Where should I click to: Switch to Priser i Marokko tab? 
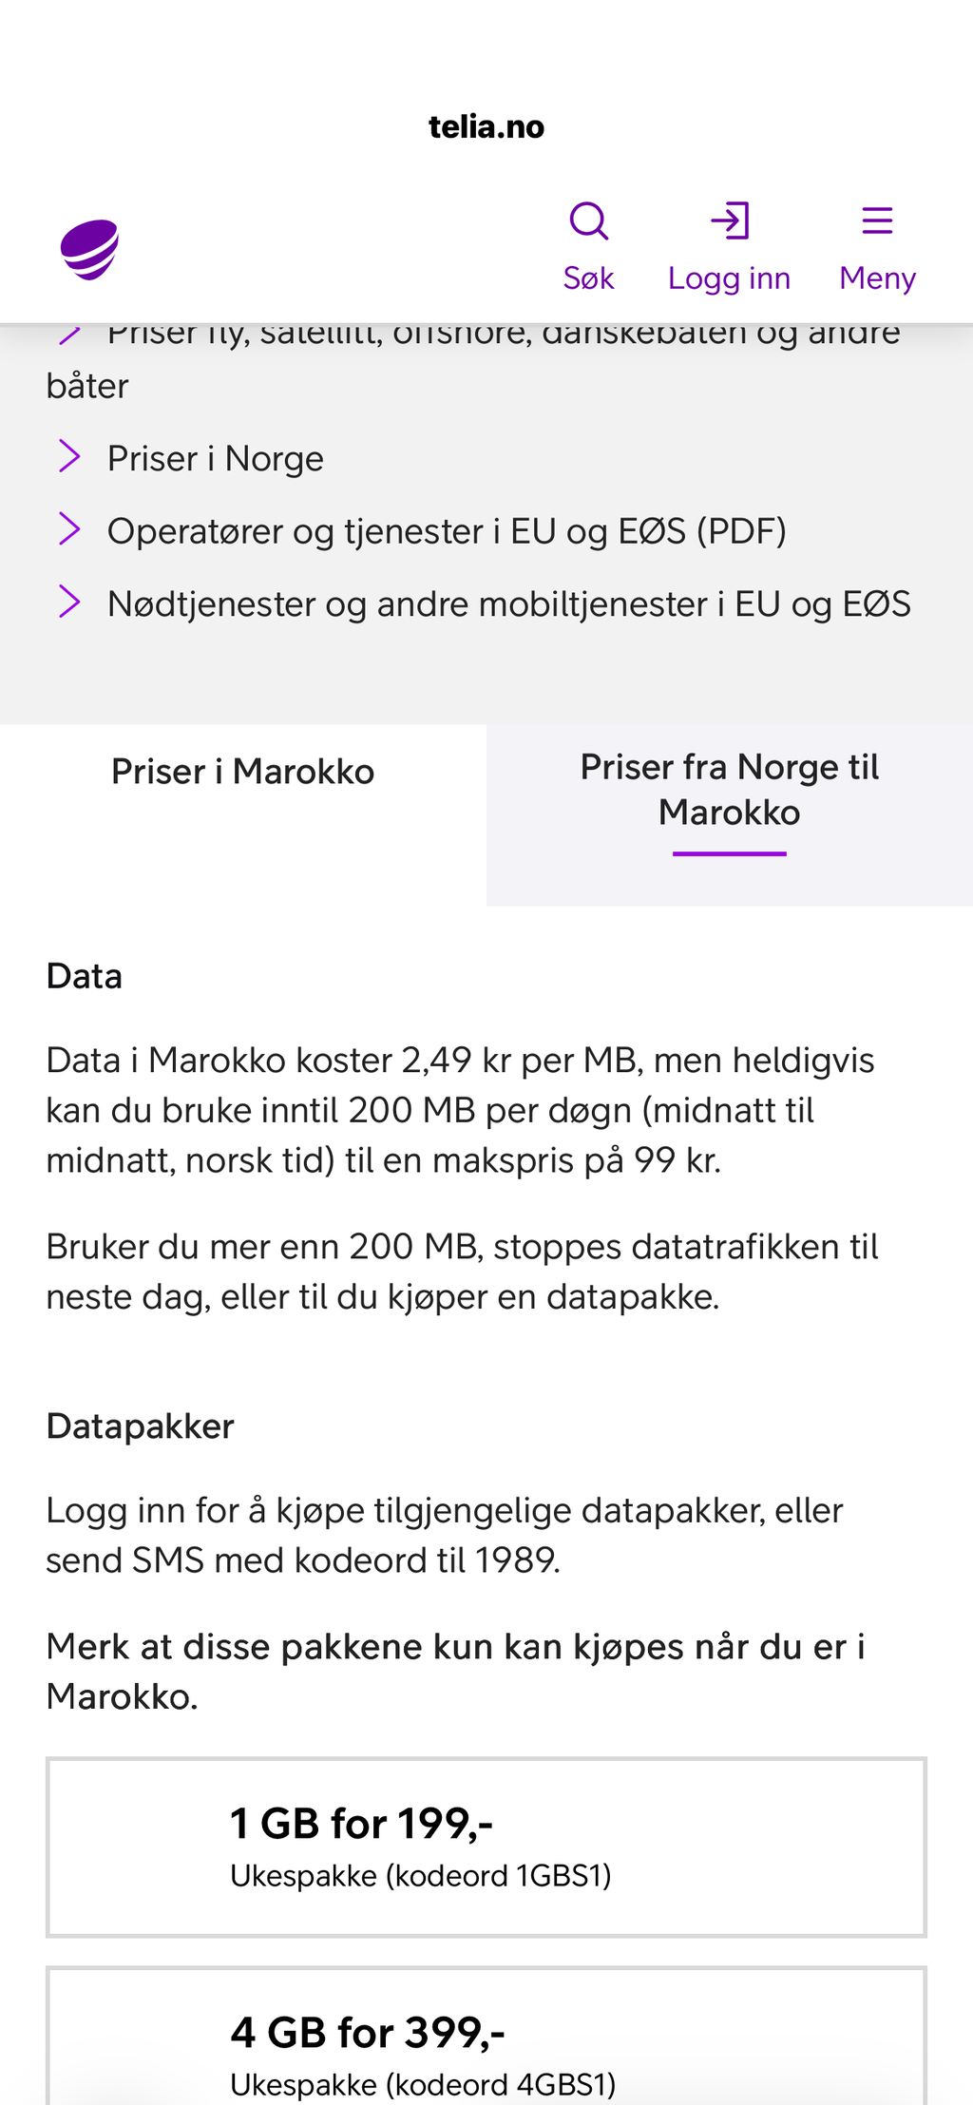(243, 771)
